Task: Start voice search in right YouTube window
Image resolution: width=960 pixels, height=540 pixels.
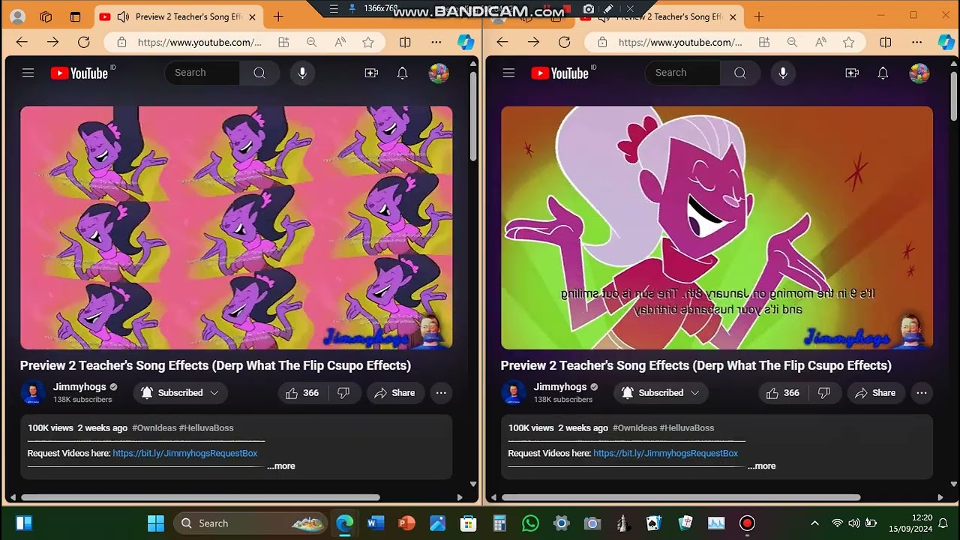Action: [x=783, y=73]
